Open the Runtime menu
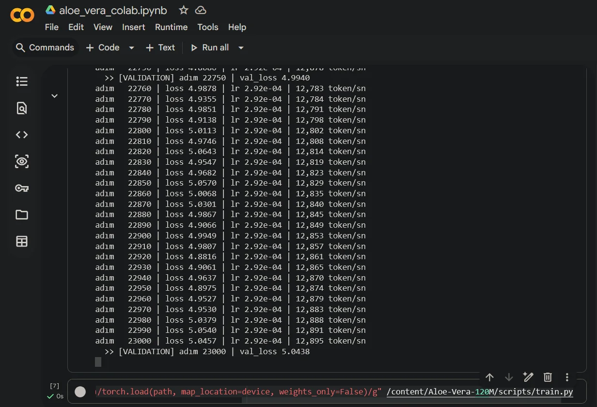The image size is (597, 407). click(172, 27)
